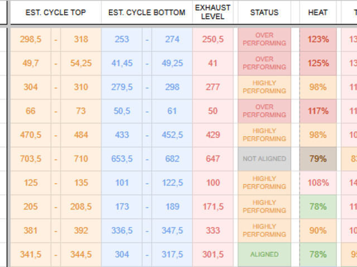Select the cycle top value 470,5

click(x=31, y=135)
